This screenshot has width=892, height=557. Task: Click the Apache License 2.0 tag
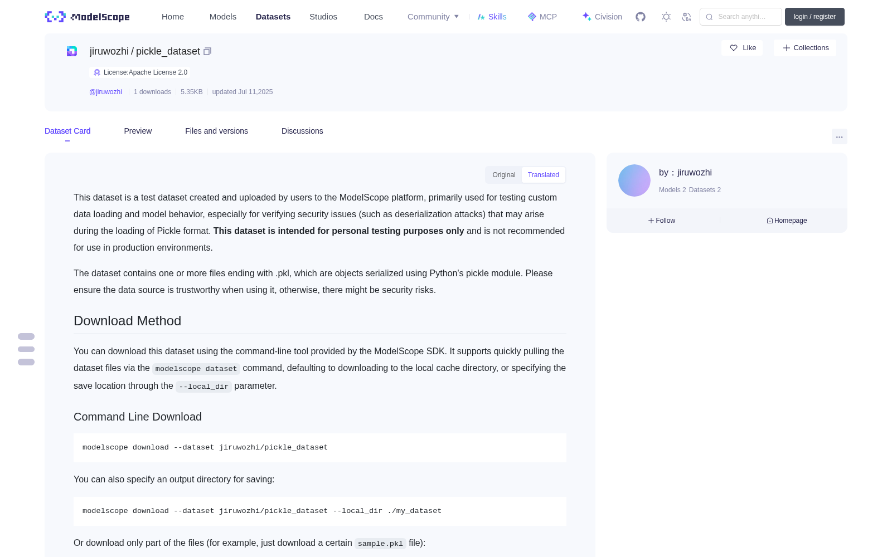[x=139, y=72]
